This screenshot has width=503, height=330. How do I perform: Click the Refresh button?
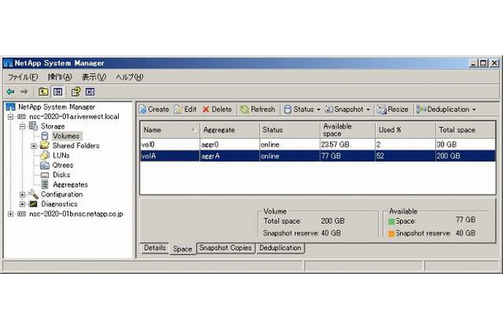click(x=258, y=110)
